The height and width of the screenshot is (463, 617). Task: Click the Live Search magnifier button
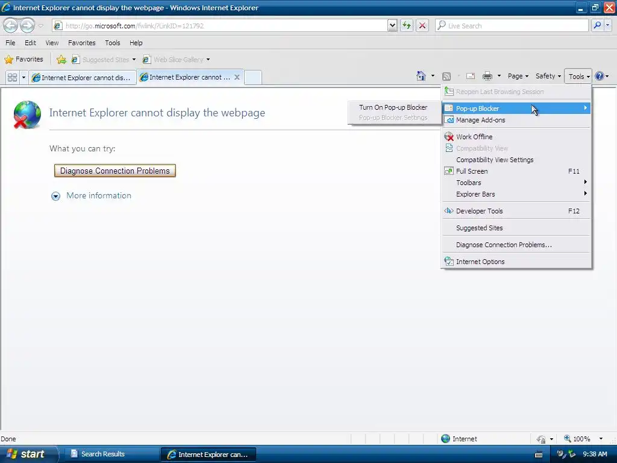[597, 25]
